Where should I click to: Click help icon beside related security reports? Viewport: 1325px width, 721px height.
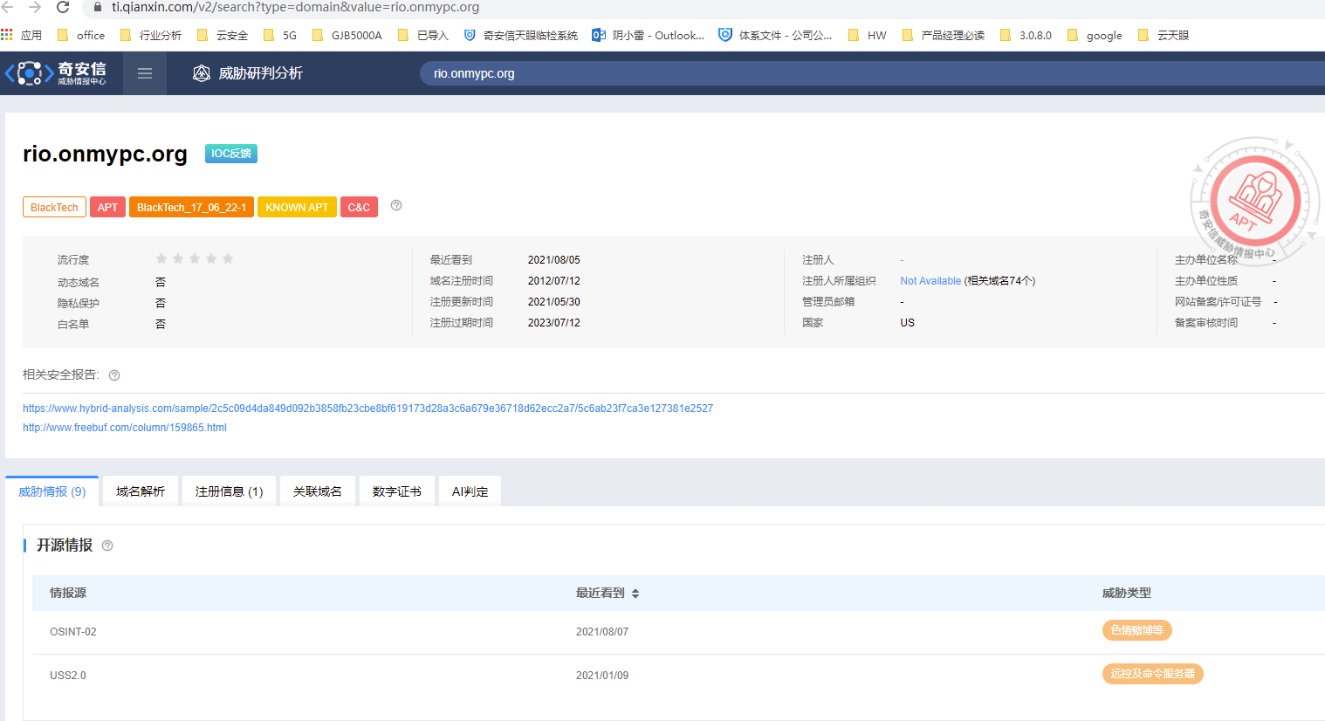[114, 375]
